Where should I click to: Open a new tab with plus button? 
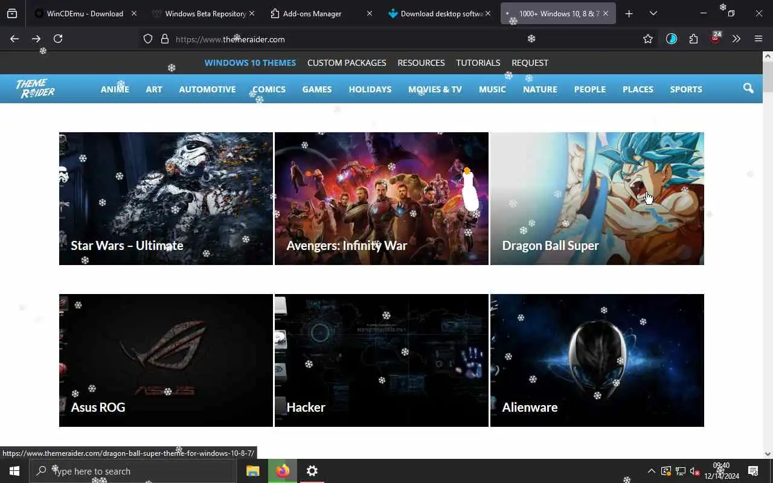point(629,13)
